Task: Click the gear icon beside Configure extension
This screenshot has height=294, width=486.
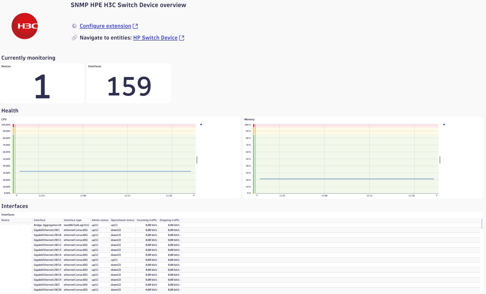Action: 74,26
